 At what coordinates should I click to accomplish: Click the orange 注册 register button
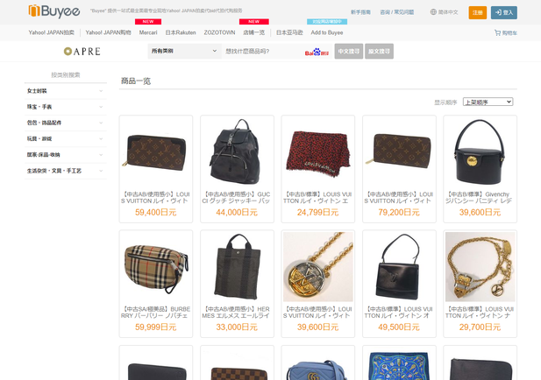478,12
